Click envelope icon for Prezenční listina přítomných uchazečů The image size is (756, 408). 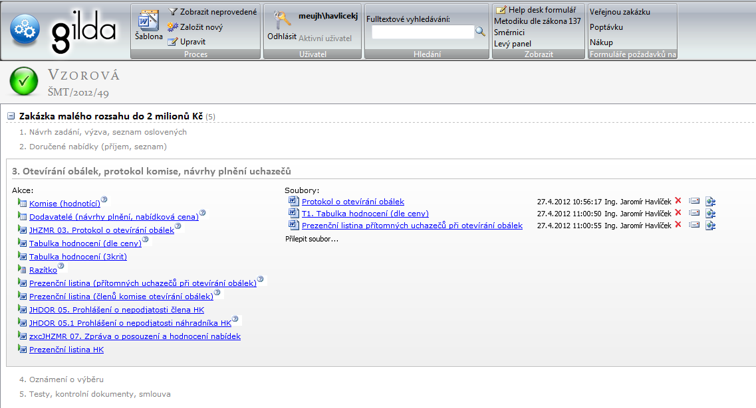click(694, 225)
